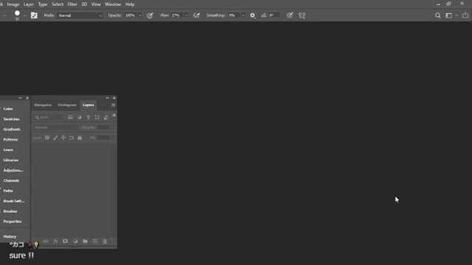Open the brush settings panel icon

tap(34, 15)
